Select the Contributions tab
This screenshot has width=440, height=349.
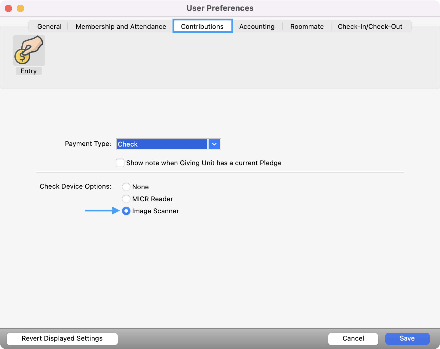tap(202, 26)
